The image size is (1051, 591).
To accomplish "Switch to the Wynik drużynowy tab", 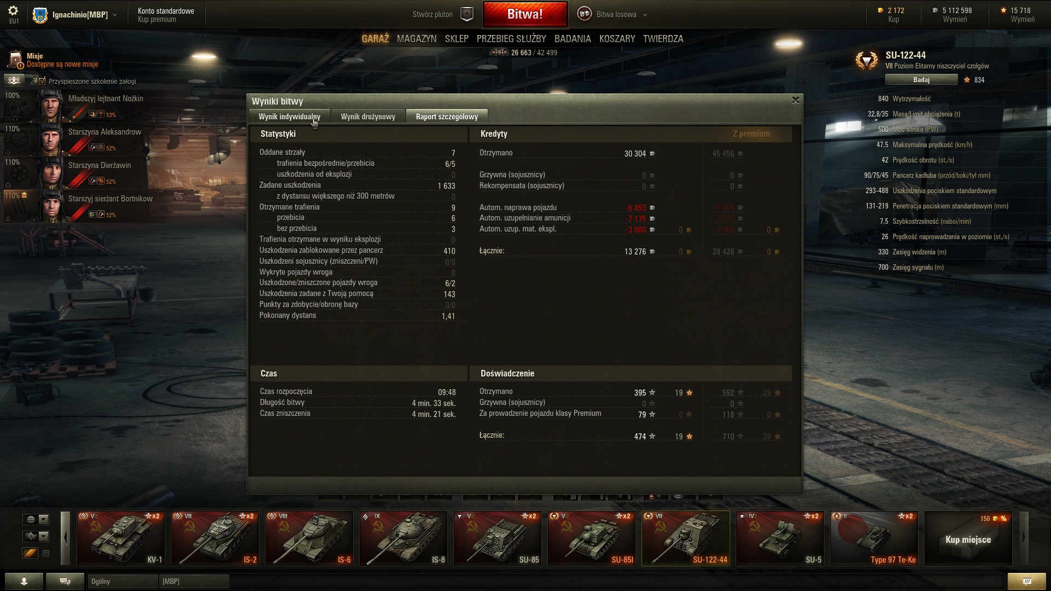I will pyautogui.click(x=368, y=117).
